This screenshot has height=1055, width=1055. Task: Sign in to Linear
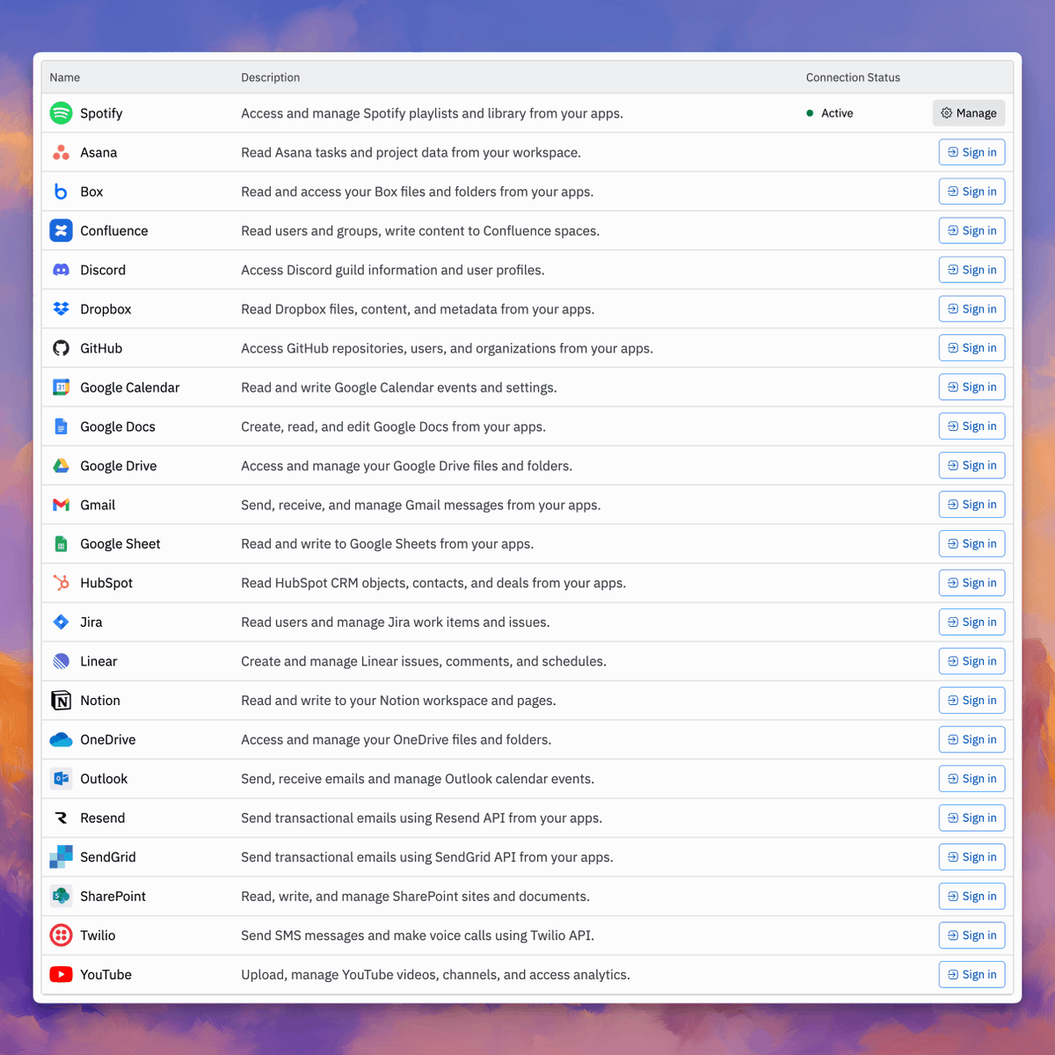971,661
